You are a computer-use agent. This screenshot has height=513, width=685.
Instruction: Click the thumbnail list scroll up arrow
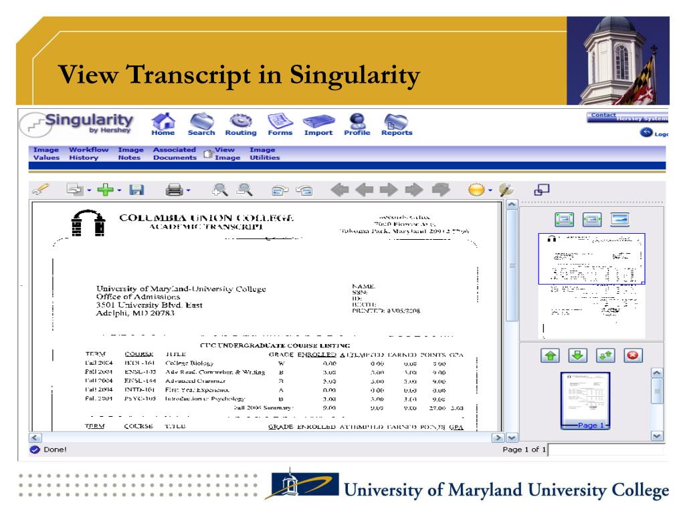click(657, 373)
